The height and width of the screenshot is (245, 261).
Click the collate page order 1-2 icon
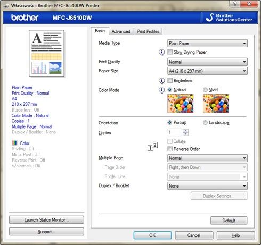(152, 146)
